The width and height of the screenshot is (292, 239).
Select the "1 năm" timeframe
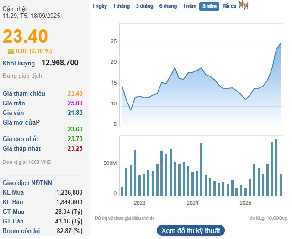[x=190, y=6]
